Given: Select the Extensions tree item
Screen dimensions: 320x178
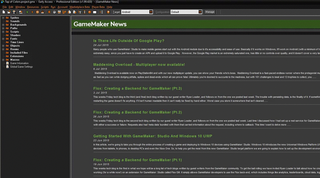Looking at the screenshot, I should (x=17, y=56).
